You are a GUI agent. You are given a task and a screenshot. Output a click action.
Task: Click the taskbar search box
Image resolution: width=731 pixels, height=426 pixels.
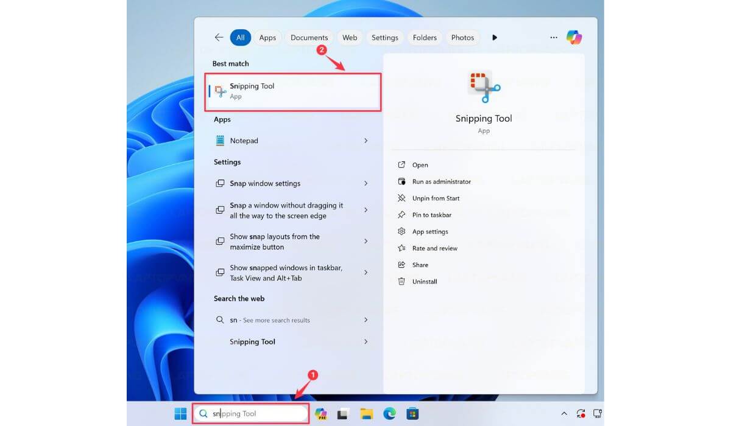tap(251, 414)
